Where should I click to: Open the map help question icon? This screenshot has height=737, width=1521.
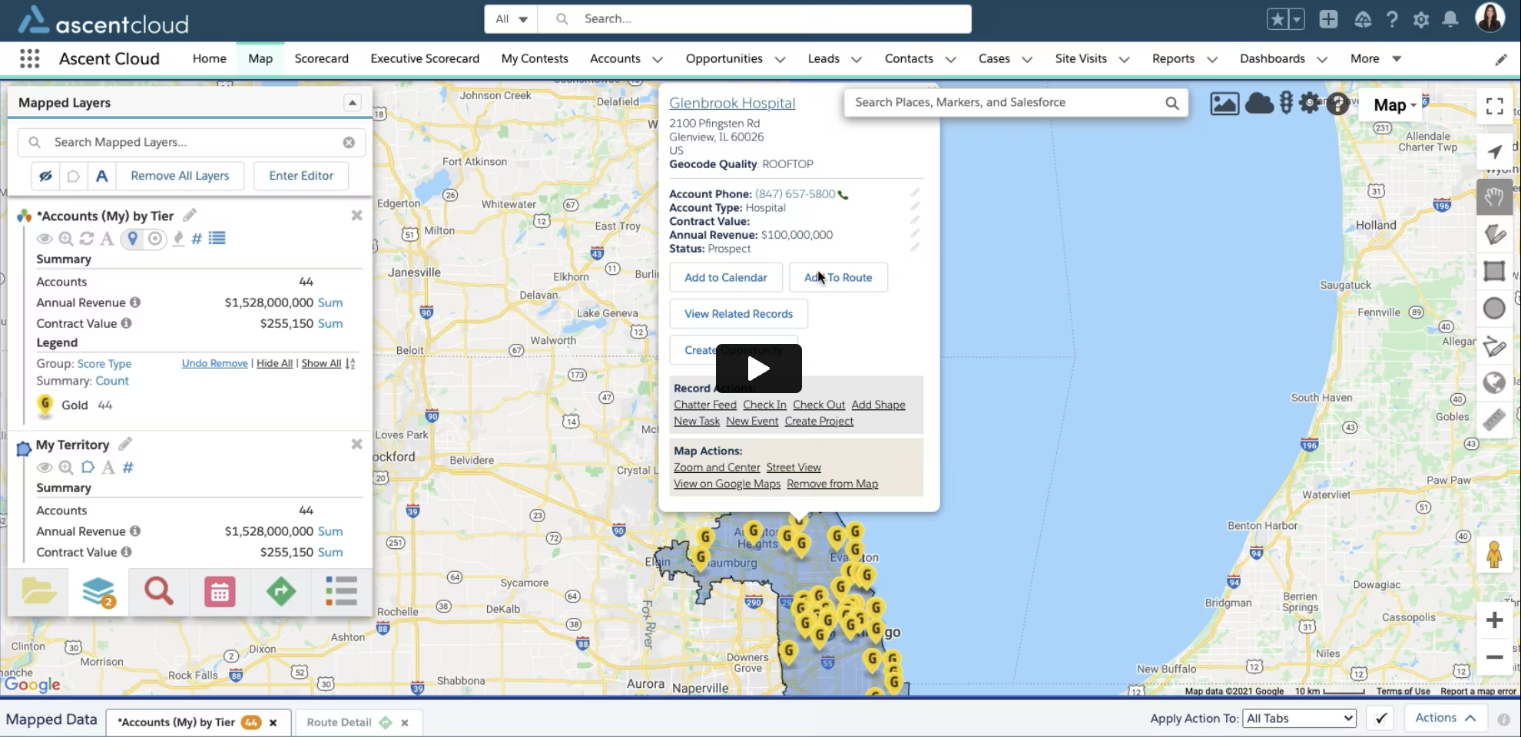point(1337,104)
